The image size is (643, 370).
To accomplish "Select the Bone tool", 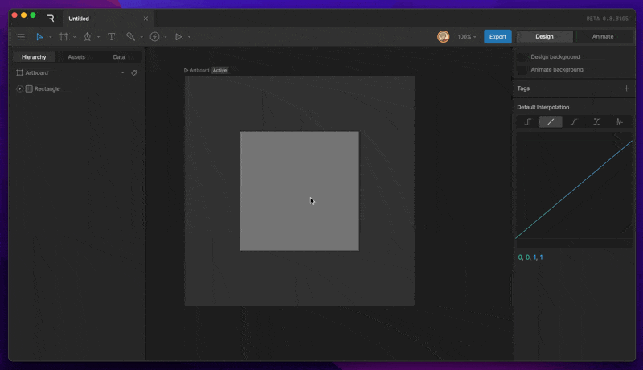I will click(x=130, y=37).
